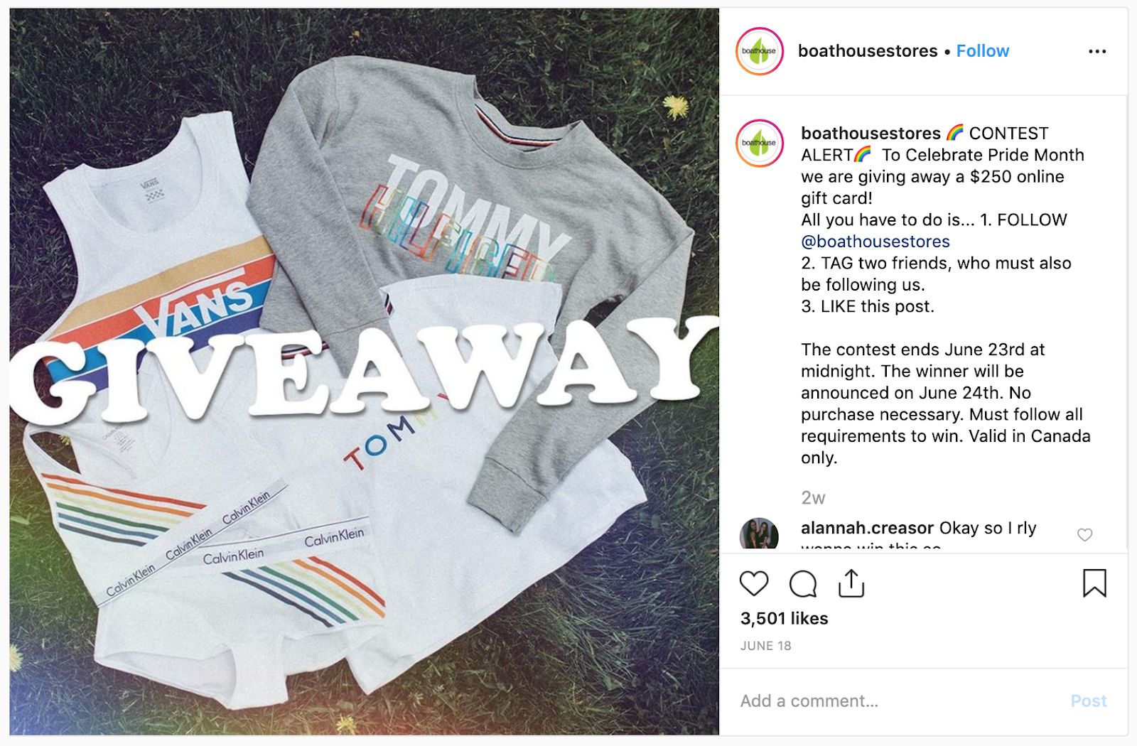Follow the boathousestores account

(x=982, y=51)
